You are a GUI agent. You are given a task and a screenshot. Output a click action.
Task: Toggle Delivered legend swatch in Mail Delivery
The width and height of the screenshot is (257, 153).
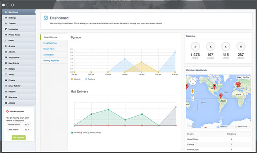tap(72, 133)
